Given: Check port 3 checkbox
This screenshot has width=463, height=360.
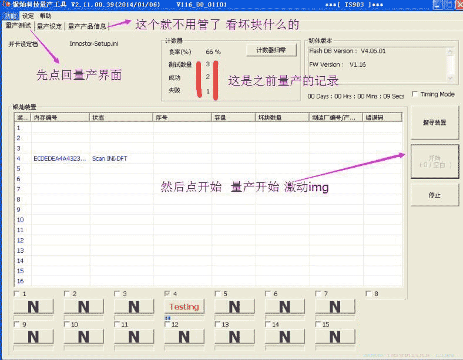Looking at the screenshot, I should pos(117,293).
